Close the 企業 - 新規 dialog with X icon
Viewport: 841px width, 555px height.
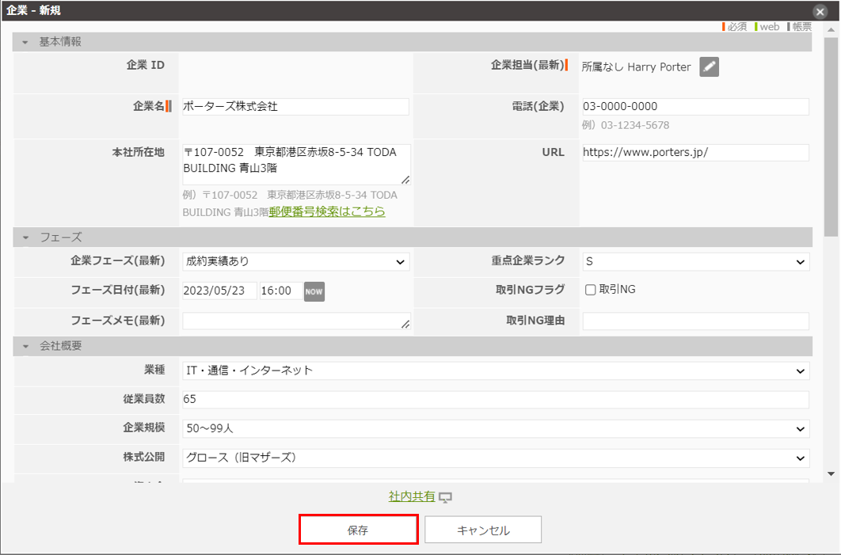click(x=820, y=11)
